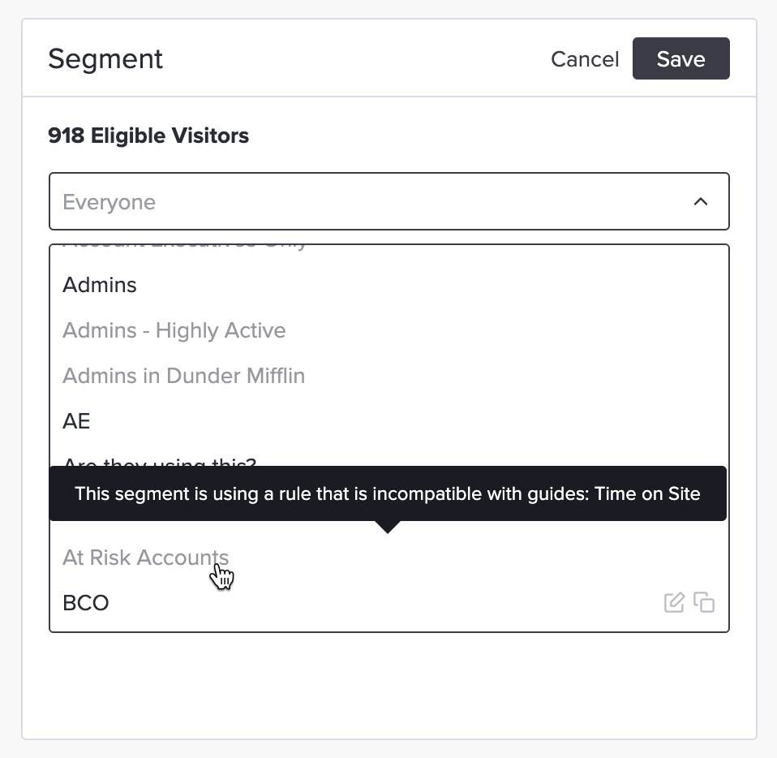This screenshot has width=777, height=758.
Task: Click the tooltip's downward pointer arrow
Action: coord(388,527)
